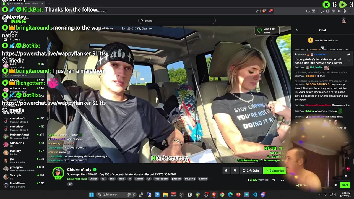Screen dimensions: 354x199
Task: Launch Firefox from the taskbar
Action: [x=238, y=195]
